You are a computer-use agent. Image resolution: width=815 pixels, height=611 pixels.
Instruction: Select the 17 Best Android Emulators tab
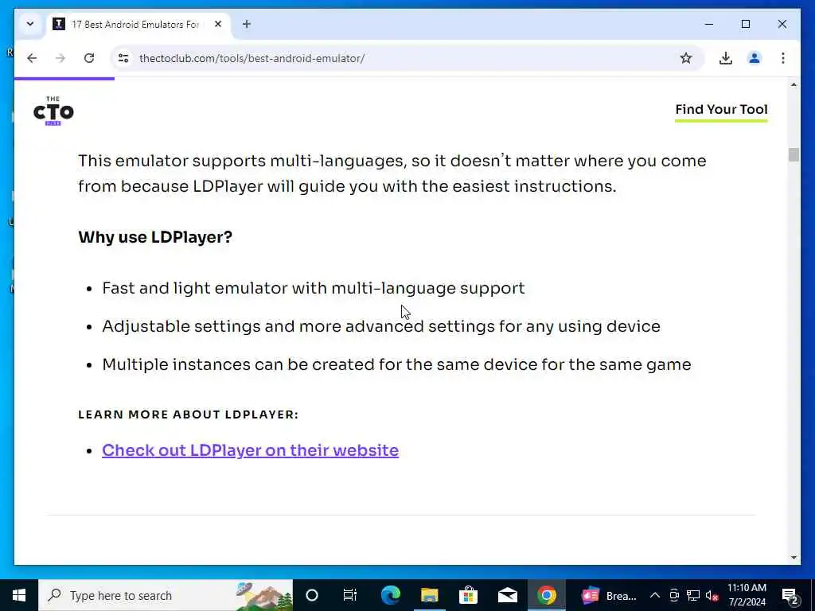[138, 25]
